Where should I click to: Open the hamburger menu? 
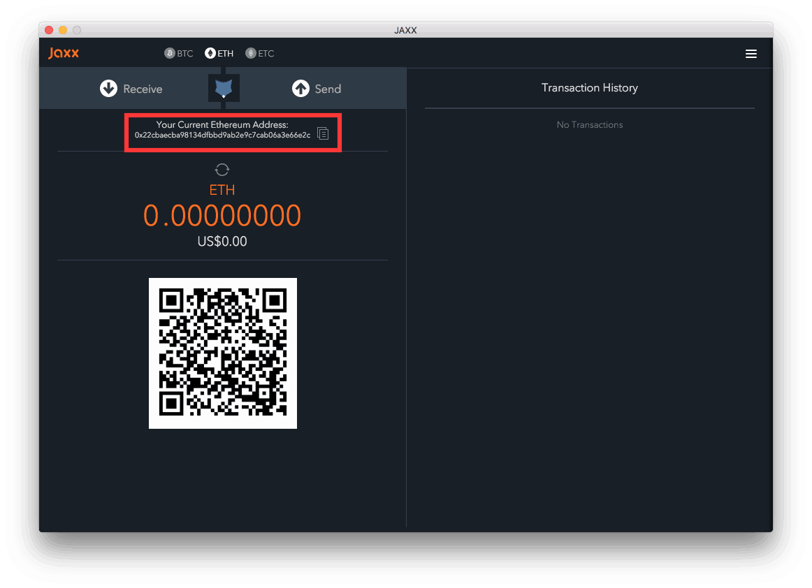tap(751, 54)
